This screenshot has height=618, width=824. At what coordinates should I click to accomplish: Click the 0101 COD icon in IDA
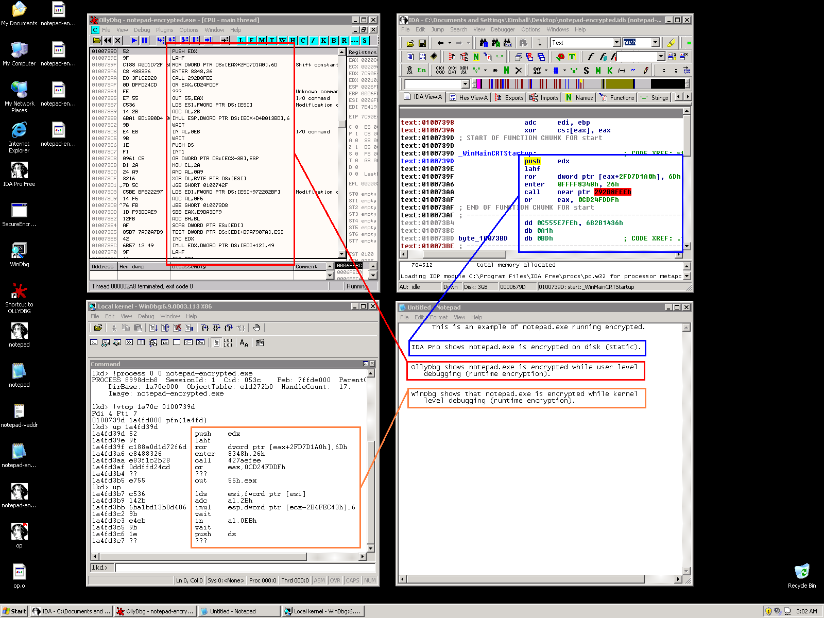point(440,70)
